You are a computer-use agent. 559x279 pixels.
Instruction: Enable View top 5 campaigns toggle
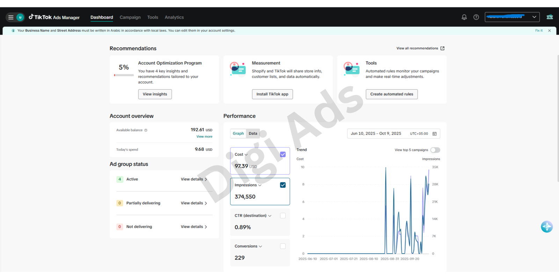[x=435, y=150]
